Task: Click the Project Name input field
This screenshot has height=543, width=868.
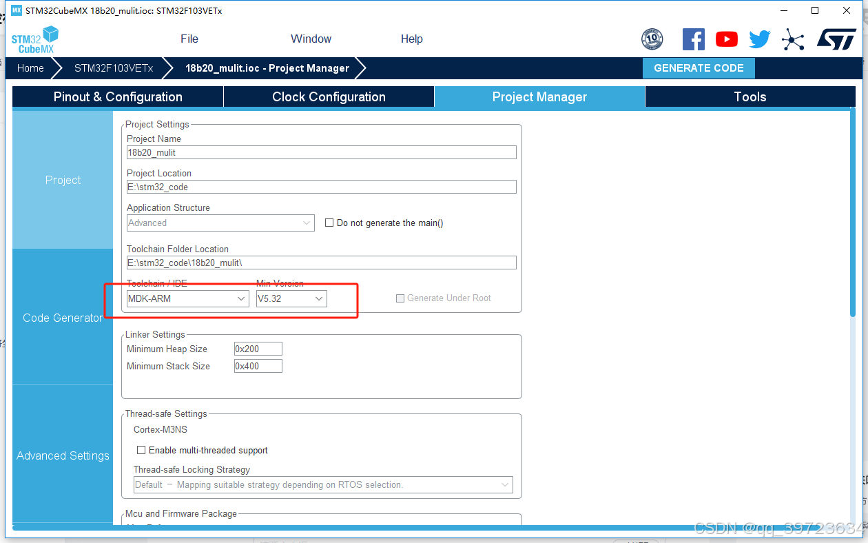Action: click(x=321, y=152)
